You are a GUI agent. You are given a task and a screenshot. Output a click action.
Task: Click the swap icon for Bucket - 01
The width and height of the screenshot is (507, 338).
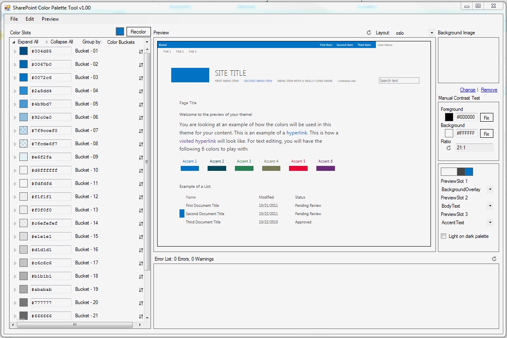point(141,52)
